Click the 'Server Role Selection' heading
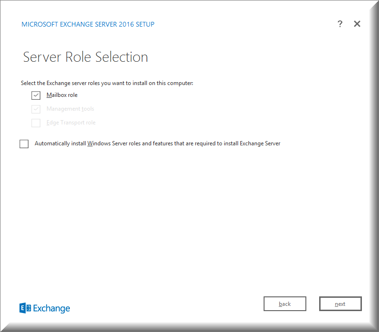The width and height of the screenshot is (379, 332). click(x=85, y=57)
